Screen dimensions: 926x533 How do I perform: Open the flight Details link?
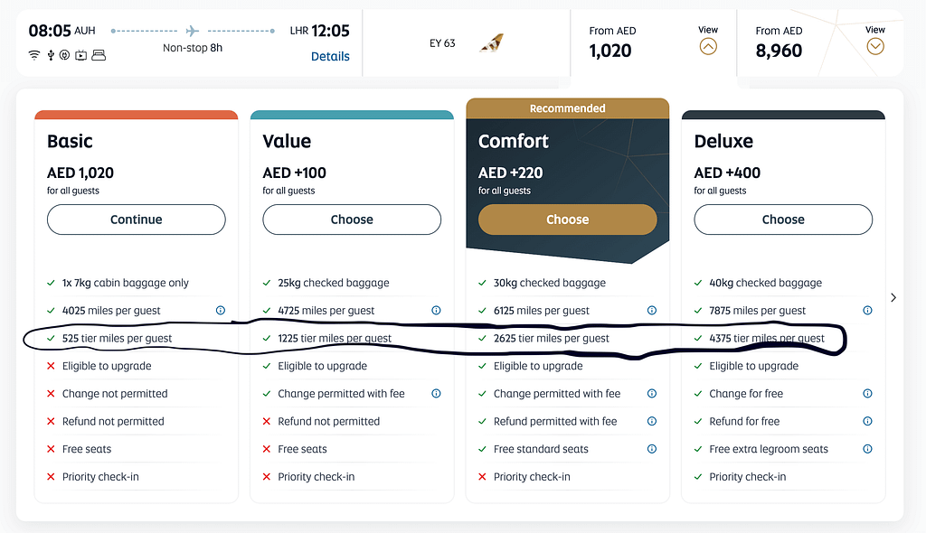(329, 56)
